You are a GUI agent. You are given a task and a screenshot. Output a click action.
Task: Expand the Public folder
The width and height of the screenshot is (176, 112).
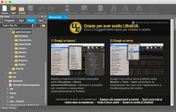click(12, 65)
